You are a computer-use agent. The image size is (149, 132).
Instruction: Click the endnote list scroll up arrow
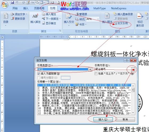point(133,86)
